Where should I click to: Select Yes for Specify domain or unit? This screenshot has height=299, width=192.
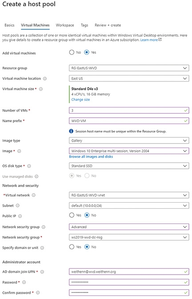click(72, 247)
